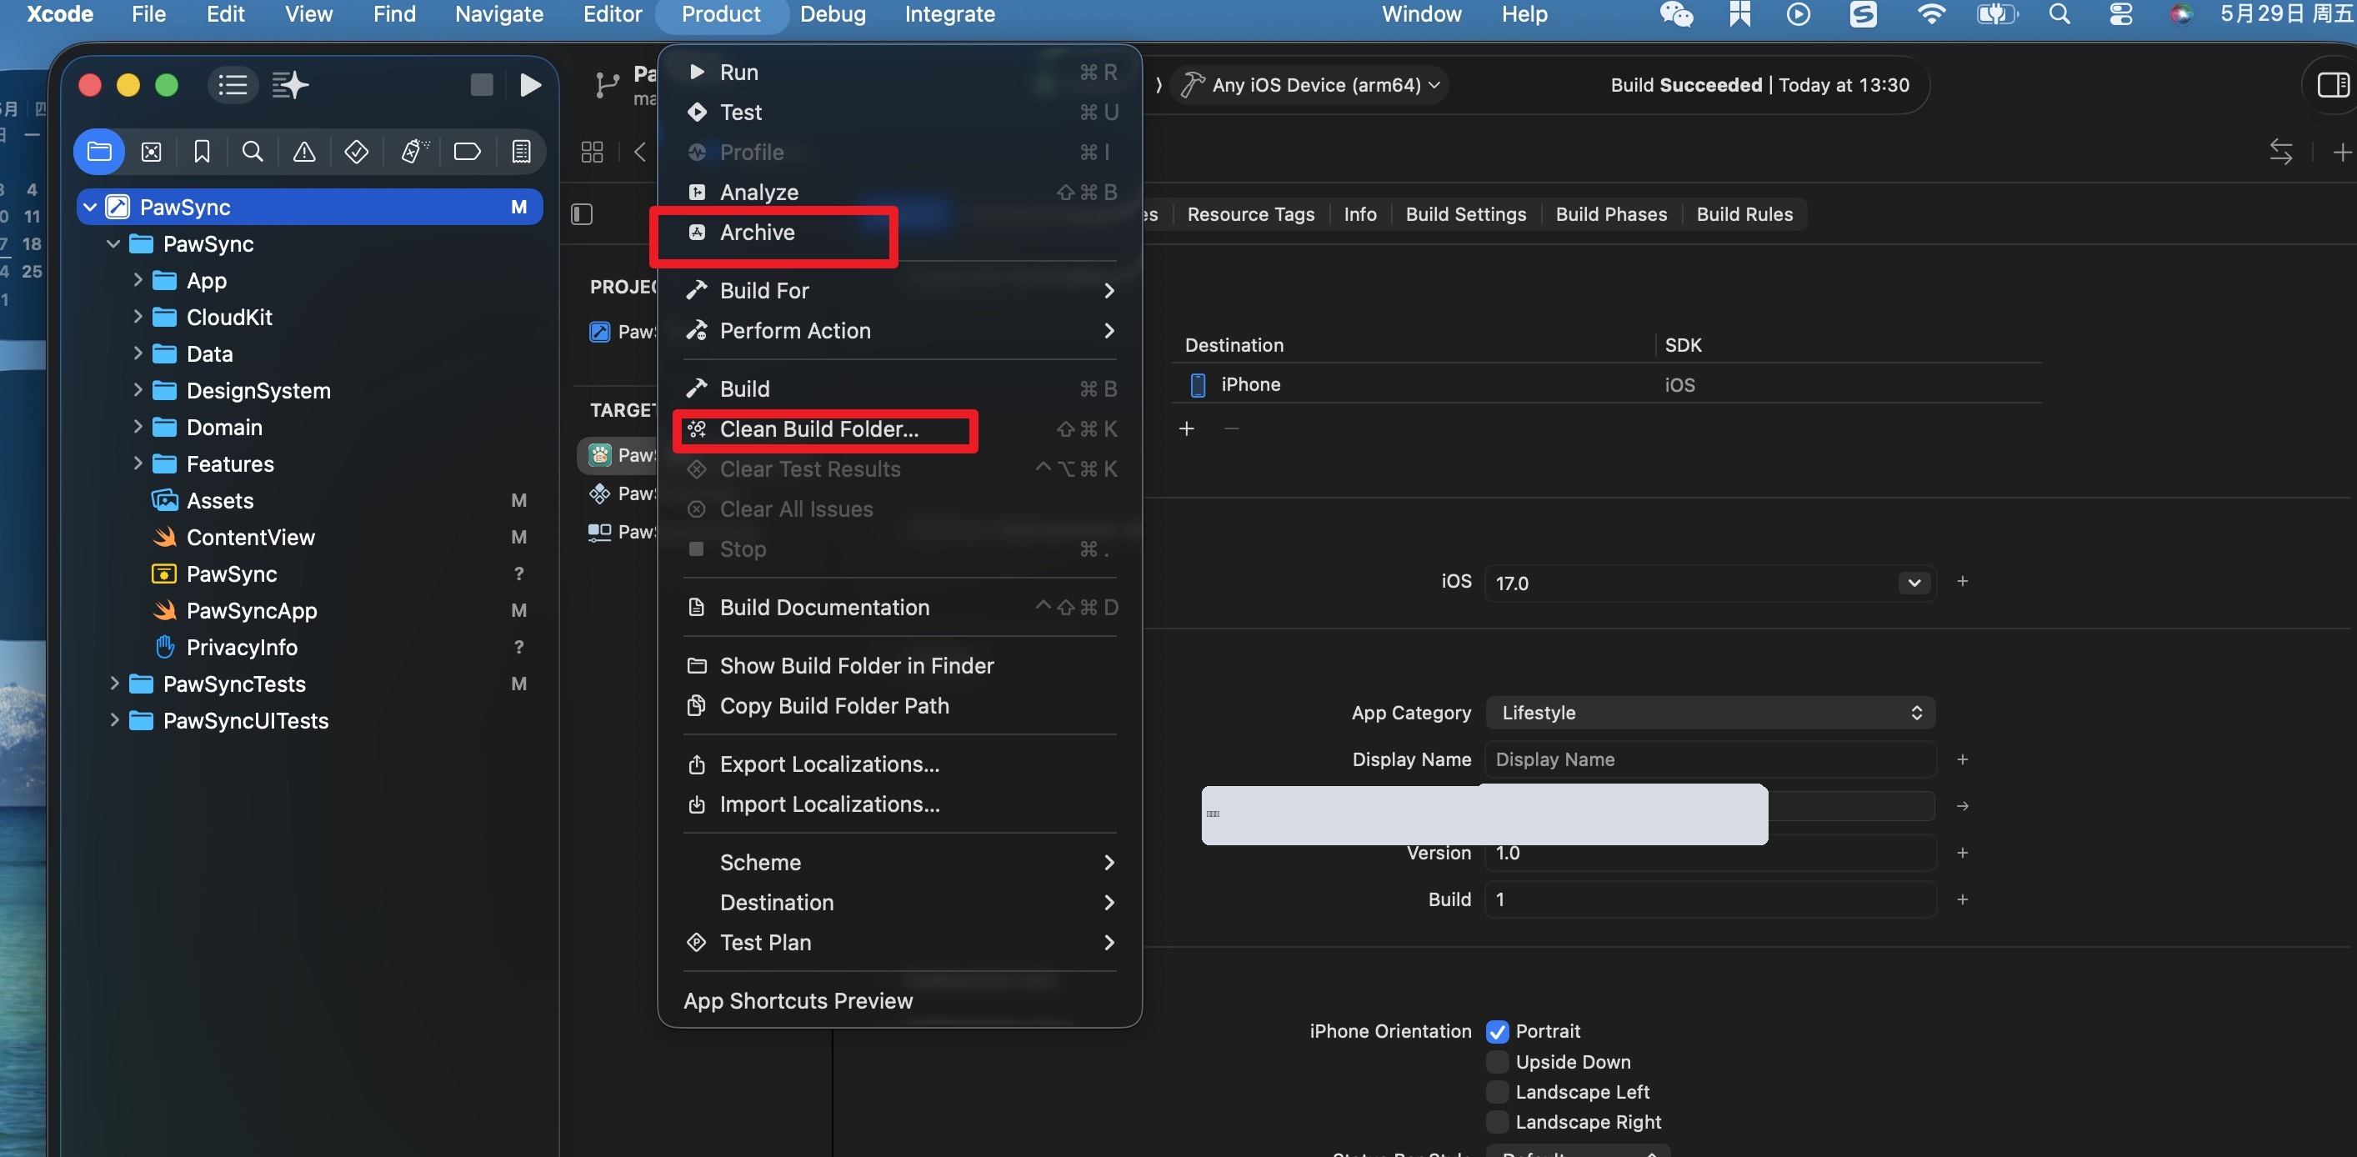The image size is (2357, 1157).
Task: Enable Landscape Right orientation
Action: (x=1497, y=1122)
